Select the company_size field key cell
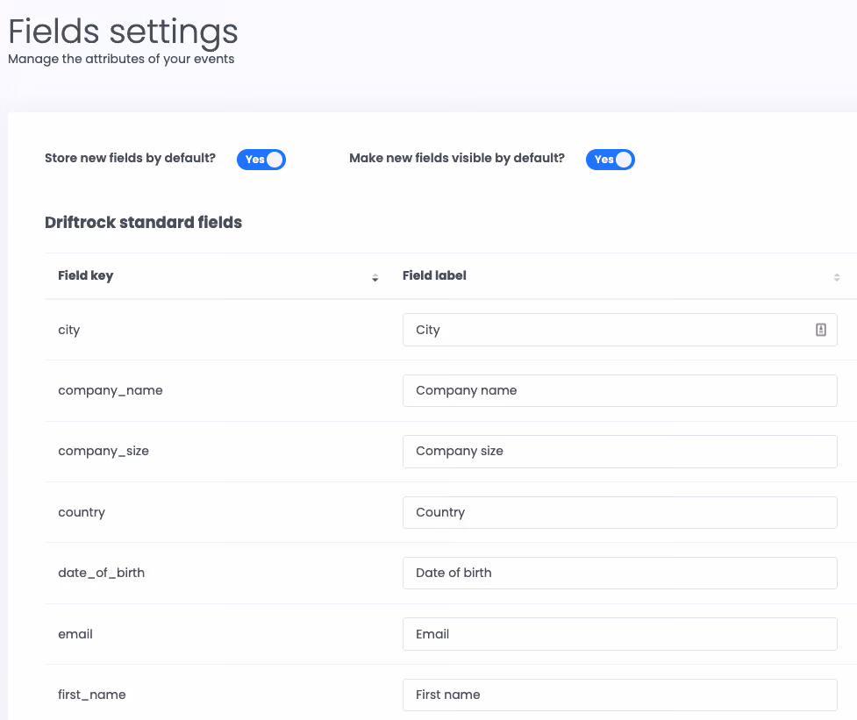The width and height of the screenshot is (857, 720). (104, 452)
